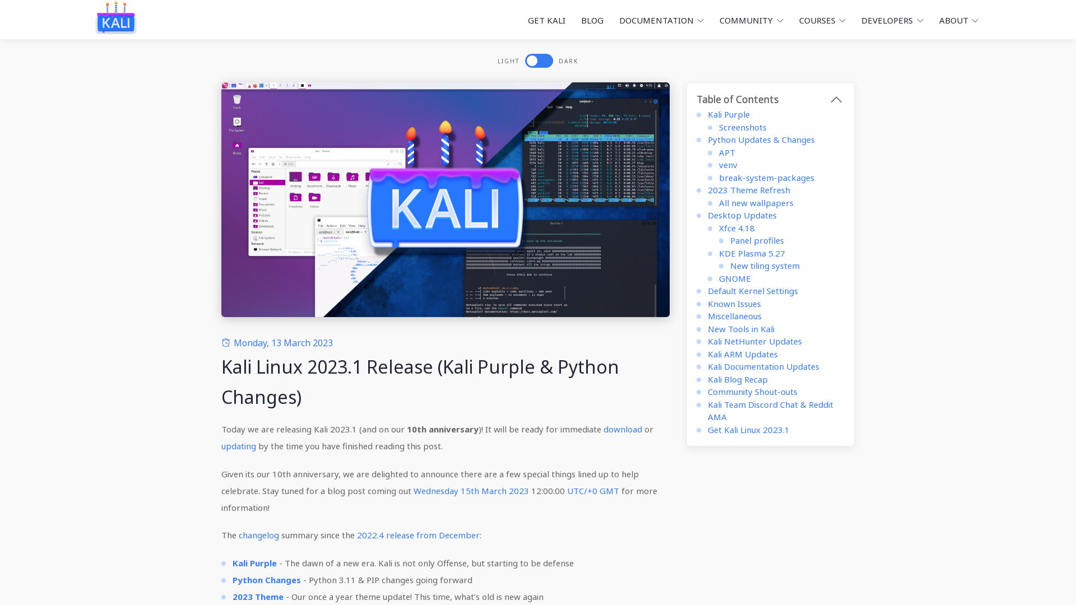Click bold Kali Purple link in summary list
The width and height of the screenshot is (1076, 605).
pyautogui.click(x=254, y=563)
